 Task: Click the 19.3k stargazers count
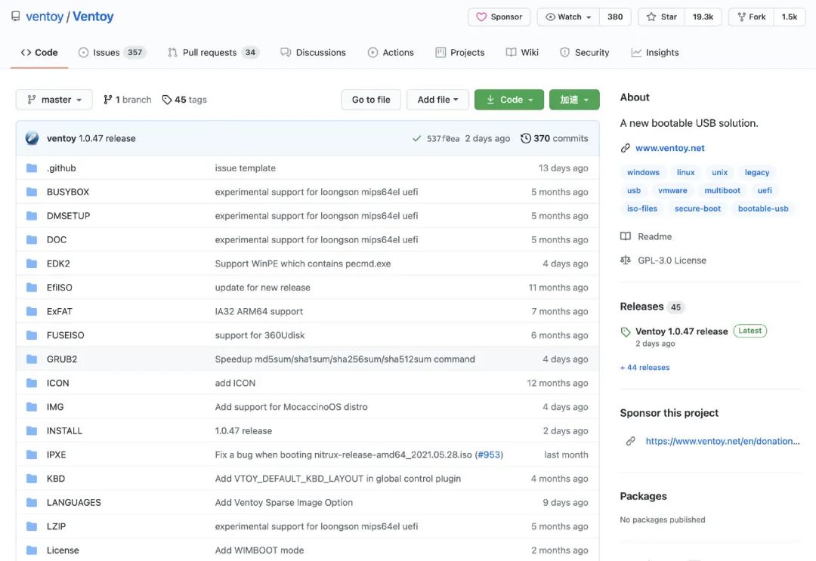(x=703, y=17)
